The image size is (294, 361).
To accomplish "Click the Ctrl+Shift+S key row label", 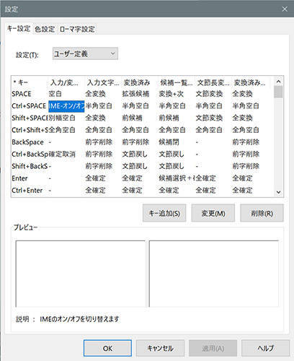I will tap(30, 130).
